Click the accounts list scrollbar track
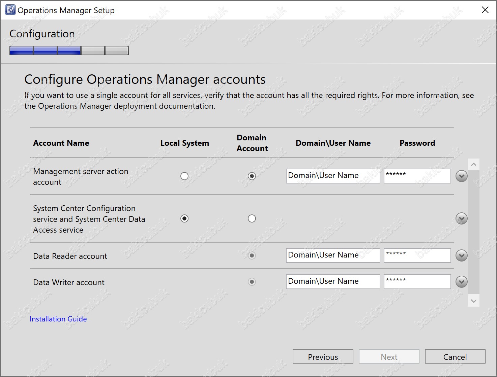497x377 pixels. coord(474,233)
